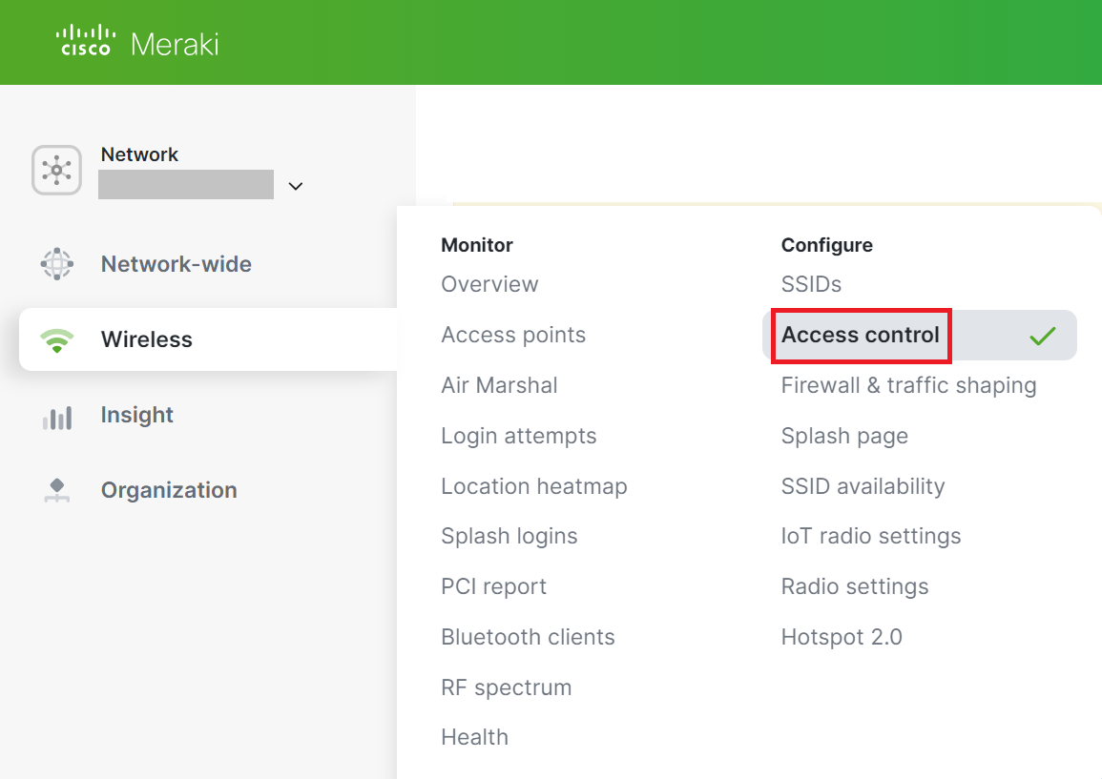Click the Organization icon in sidebar
This screenshot has width=1102, height=779.
coord(57,490)
